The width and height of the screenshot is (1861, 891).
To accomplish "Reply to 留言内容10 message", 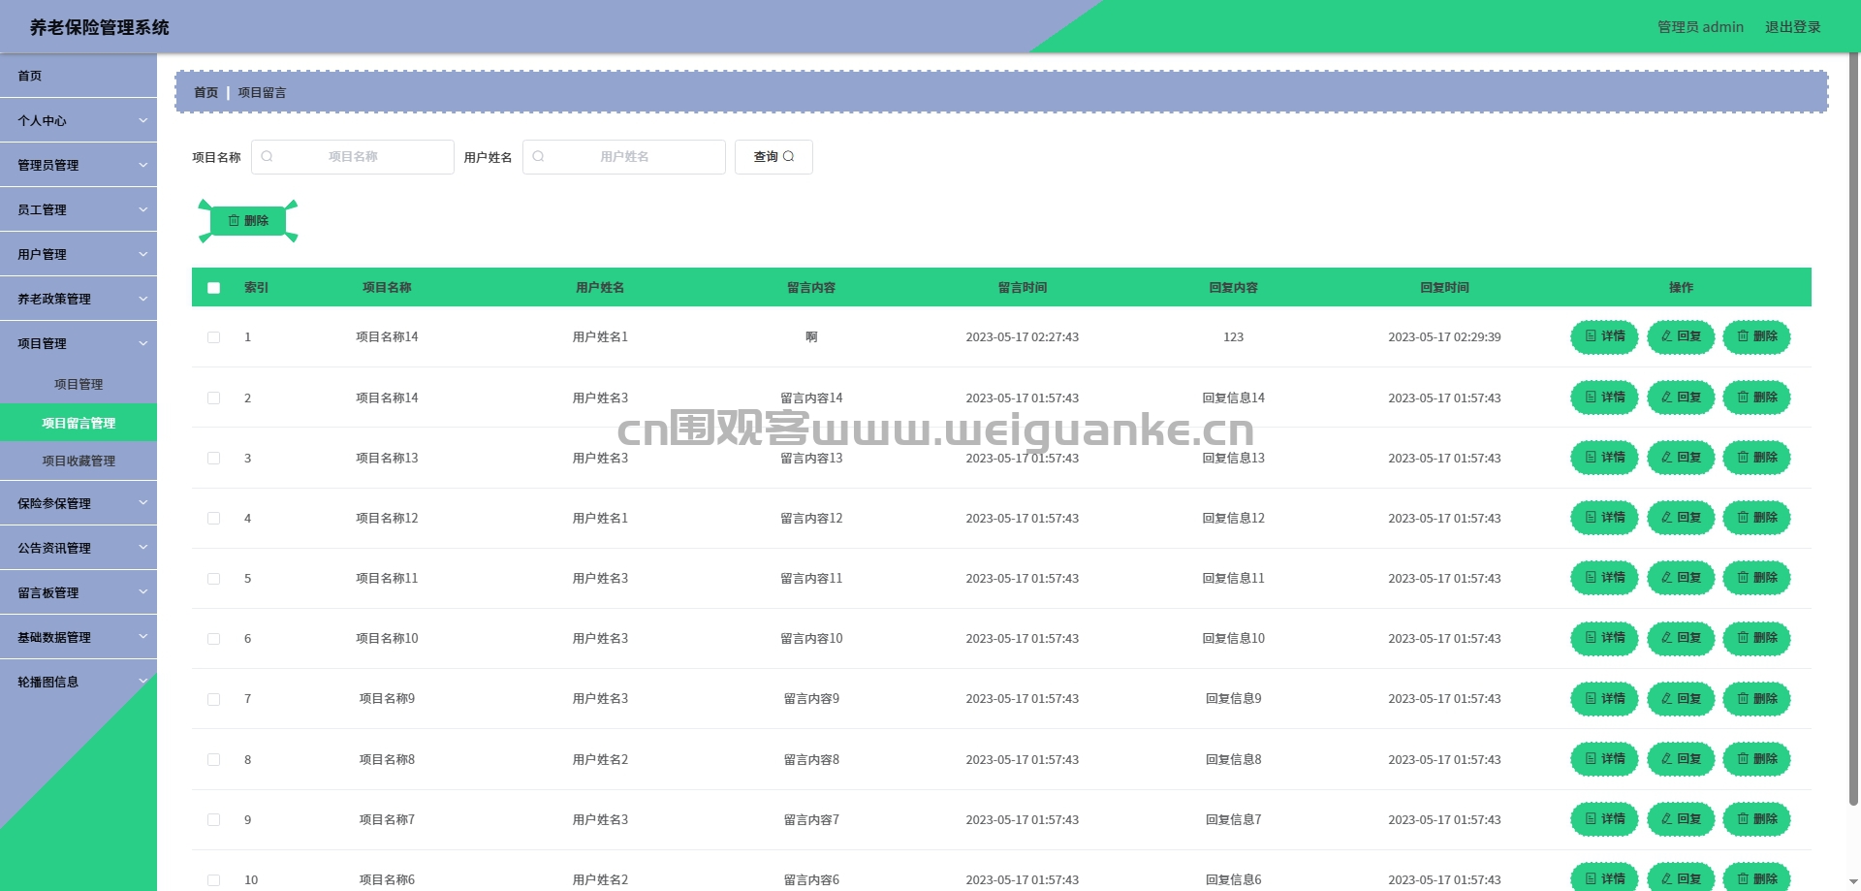I will [1681, 638].
